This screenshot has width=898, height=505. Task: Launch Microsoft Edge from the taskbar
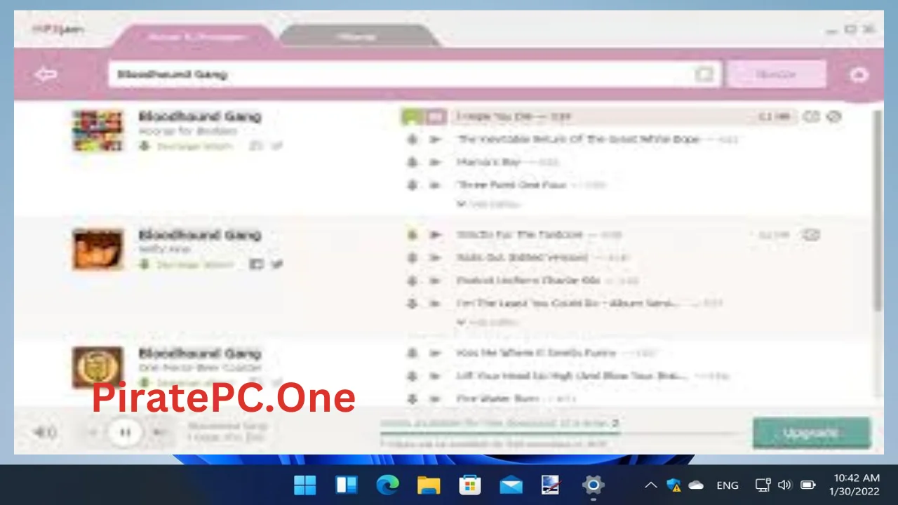pos(387,485)
